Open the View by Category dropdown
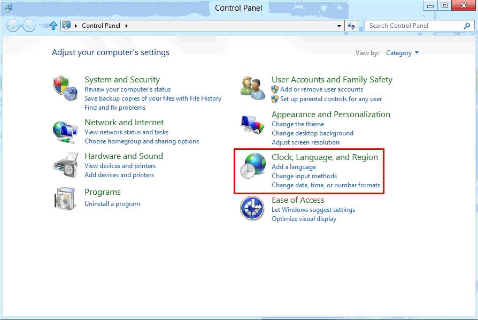Screen dimensions: 478x320 point(402,53)
